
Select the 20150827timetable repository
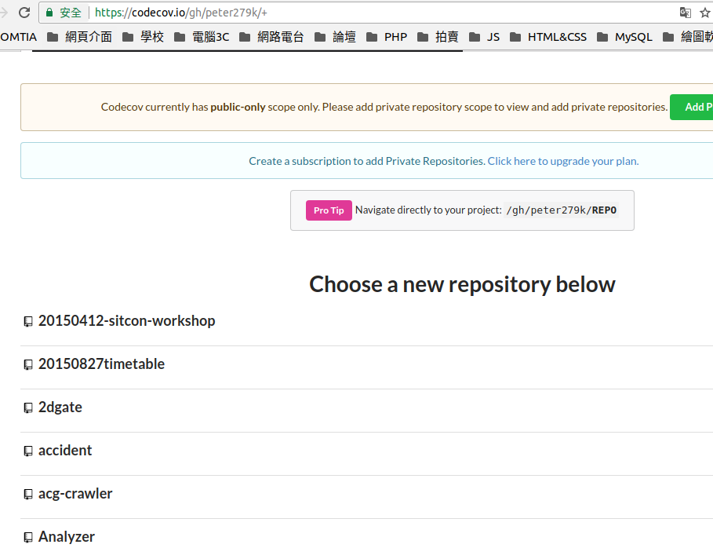pyautogui.click(x=101, y=364)
